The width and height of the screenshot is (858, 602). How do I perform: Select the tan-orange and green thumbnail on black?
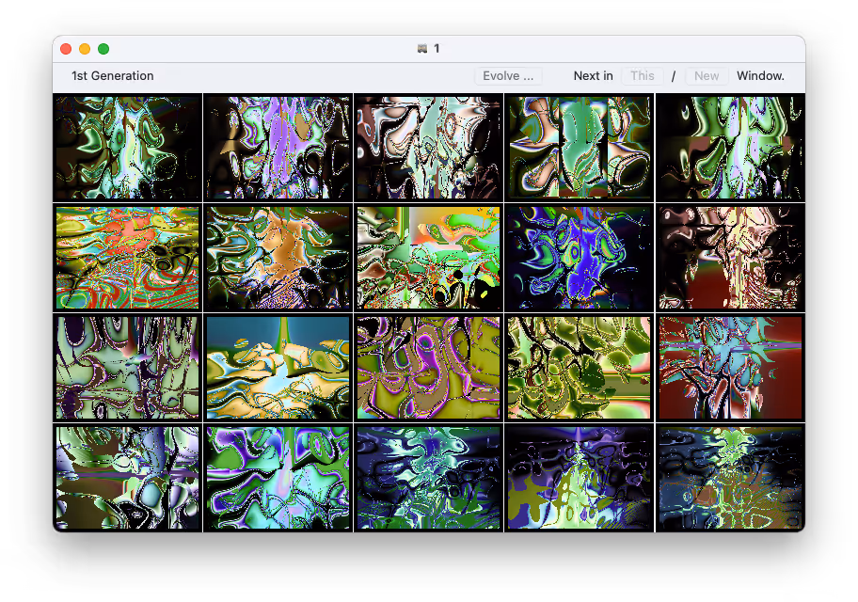pyautogui.click(x=278, y=258)
